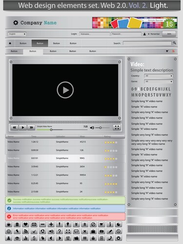Click the Join button
183x244 pixels.
click(x=169, y=34)
